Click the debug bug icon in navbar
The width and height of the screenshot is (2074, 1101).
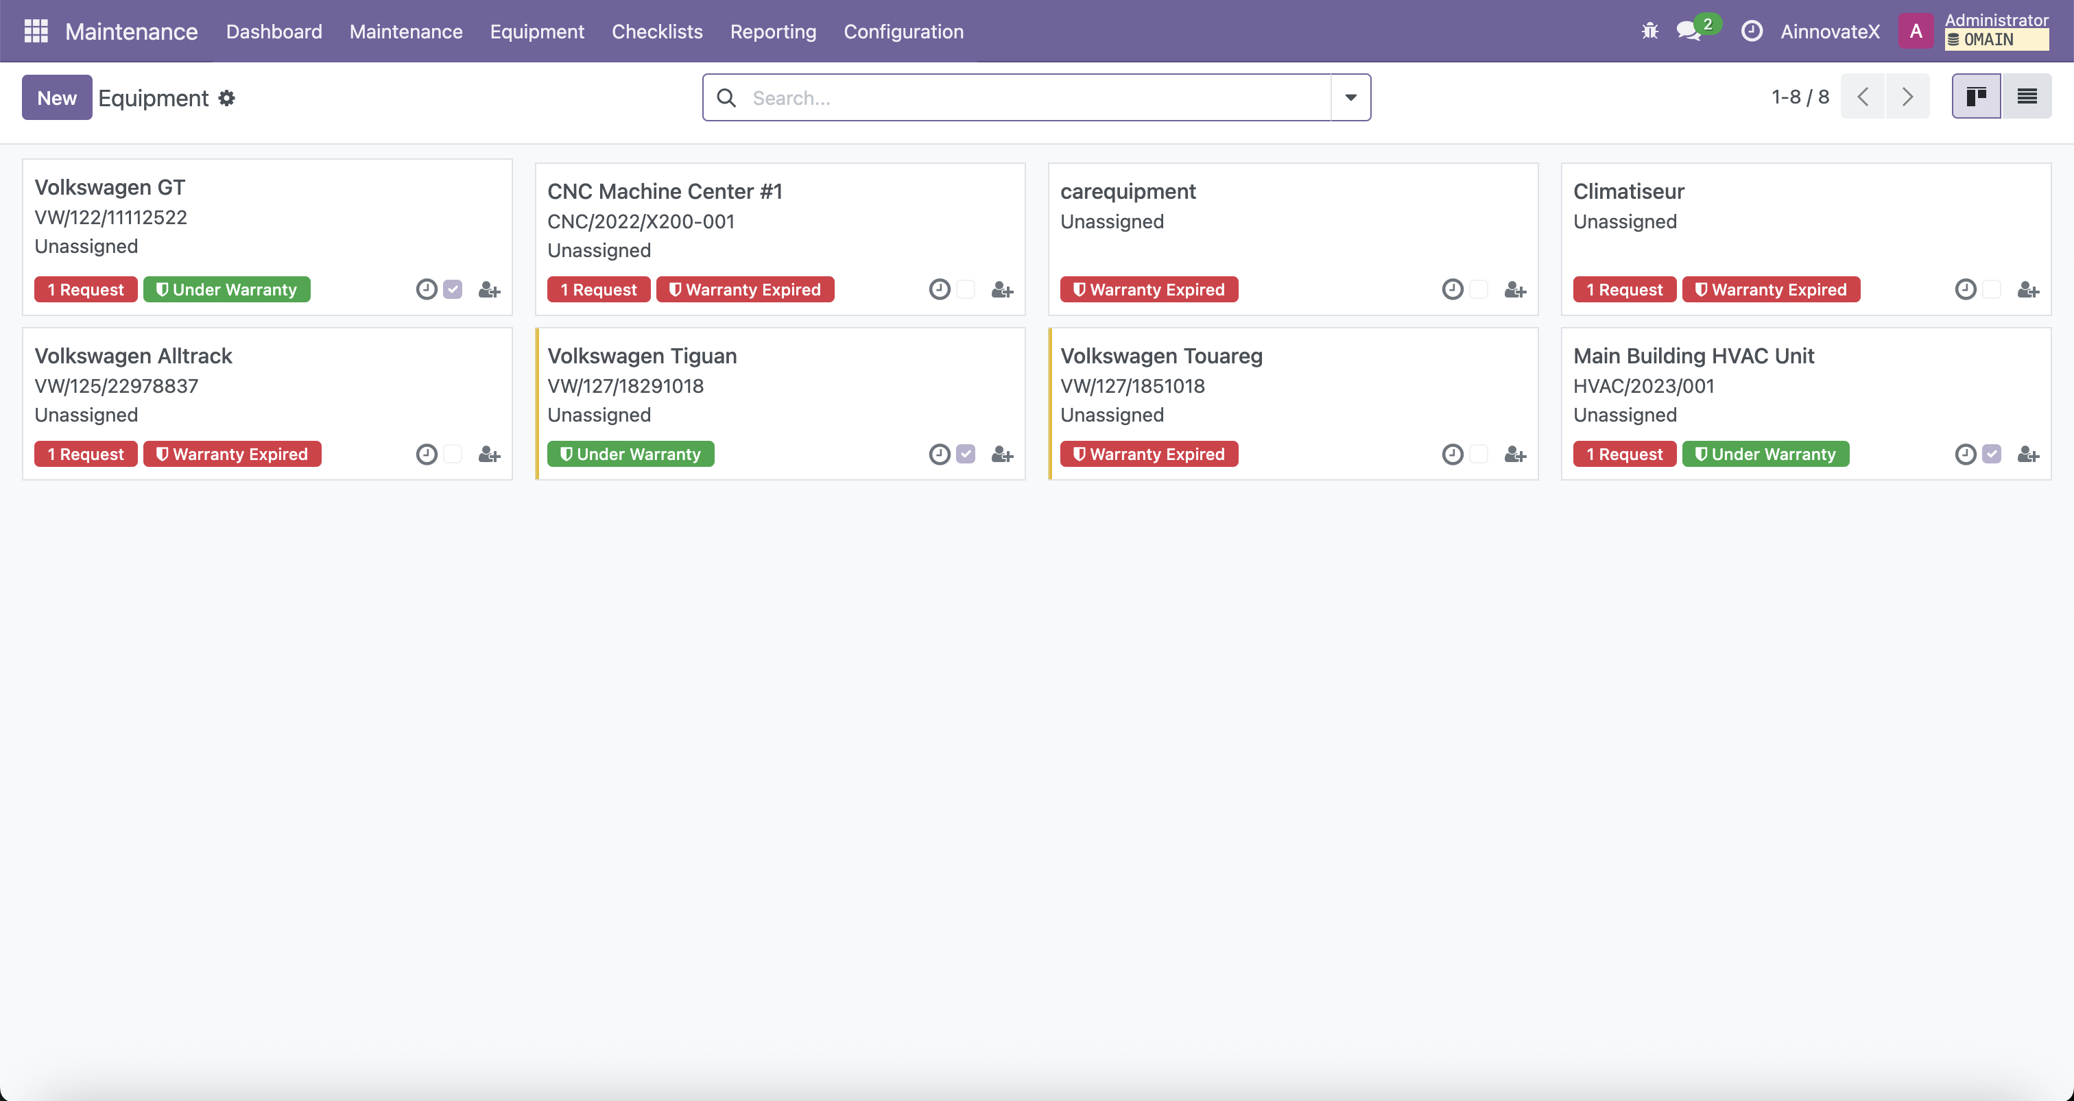1649,32
